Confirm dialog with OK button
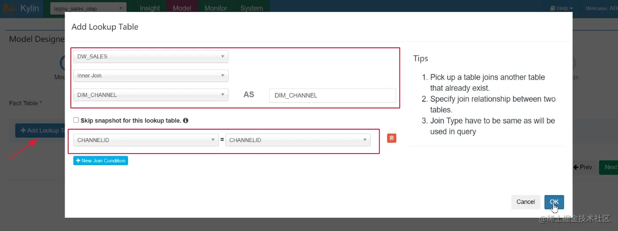 [554, 202]
